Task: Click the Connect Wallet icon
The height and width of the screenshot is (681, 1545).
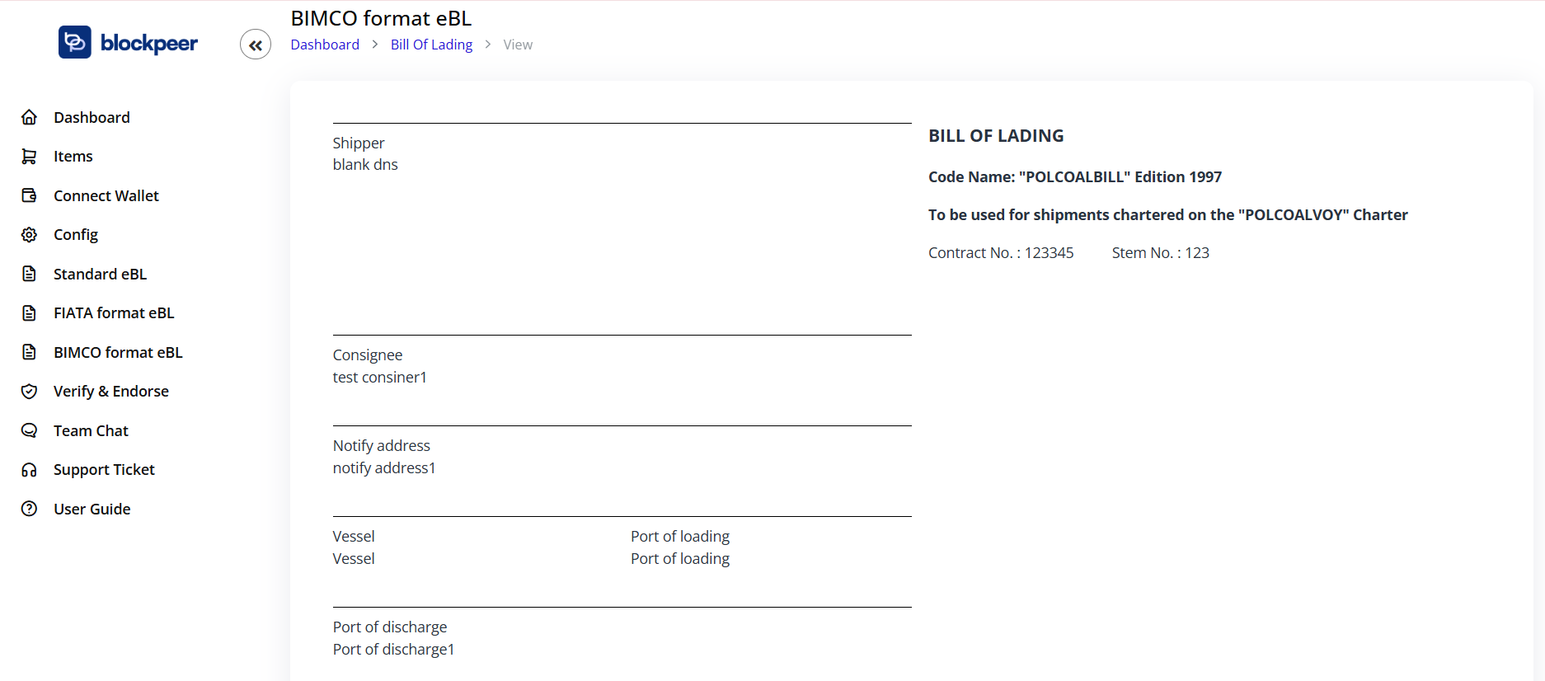Action: pyautogui.click(x=30, y=195)
